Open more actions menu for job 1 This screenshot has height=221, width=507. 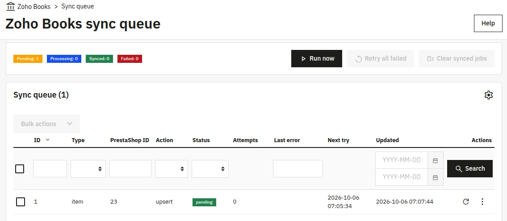coord(482,202)
